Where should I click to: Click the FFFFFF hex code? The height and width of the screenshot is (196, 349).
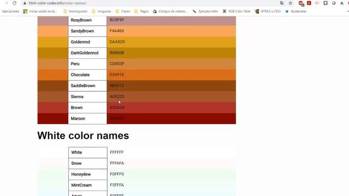coord(117,152)
